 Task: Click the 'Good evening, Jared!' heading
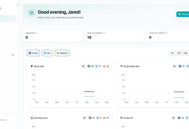click(59, 12)
